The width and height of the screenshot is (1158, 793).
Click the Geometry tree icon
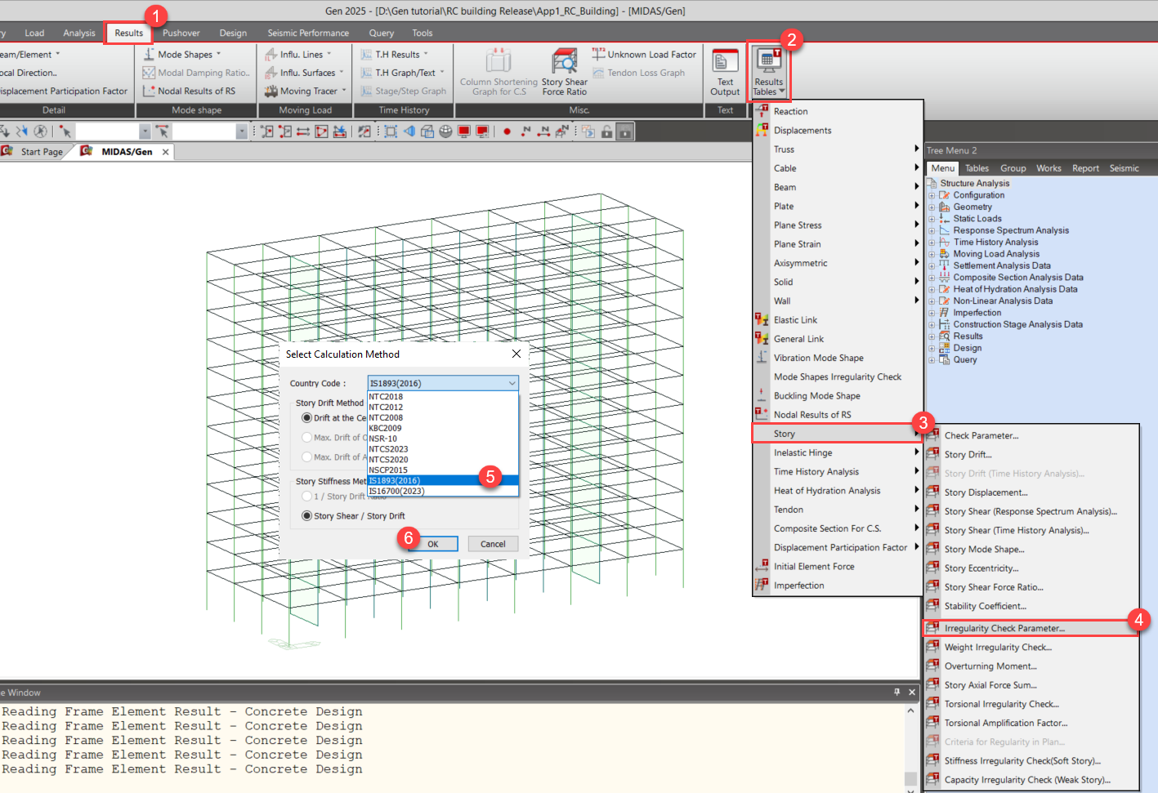[x=945, y=207]
